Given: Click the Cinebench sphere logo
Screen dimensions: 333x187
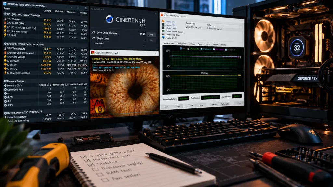Looking at the screenshot, I should click(x=109, y=19).
